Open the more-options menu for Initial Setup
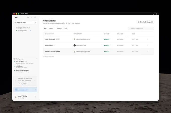 pos(147,45)
